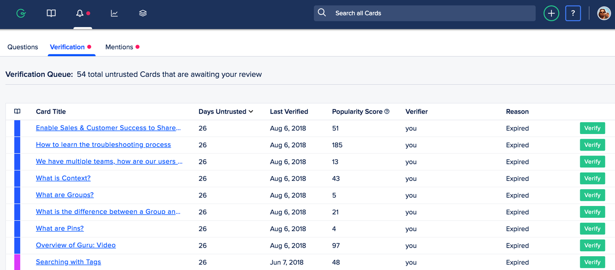Open Overview of Guru: Video card

(x=76, y=245)
